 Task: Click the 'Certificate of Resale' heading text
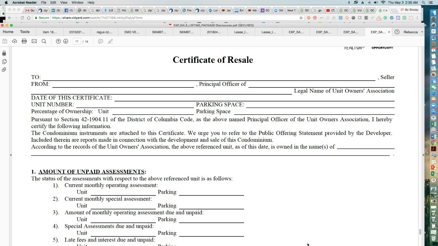tap(213, 60)
